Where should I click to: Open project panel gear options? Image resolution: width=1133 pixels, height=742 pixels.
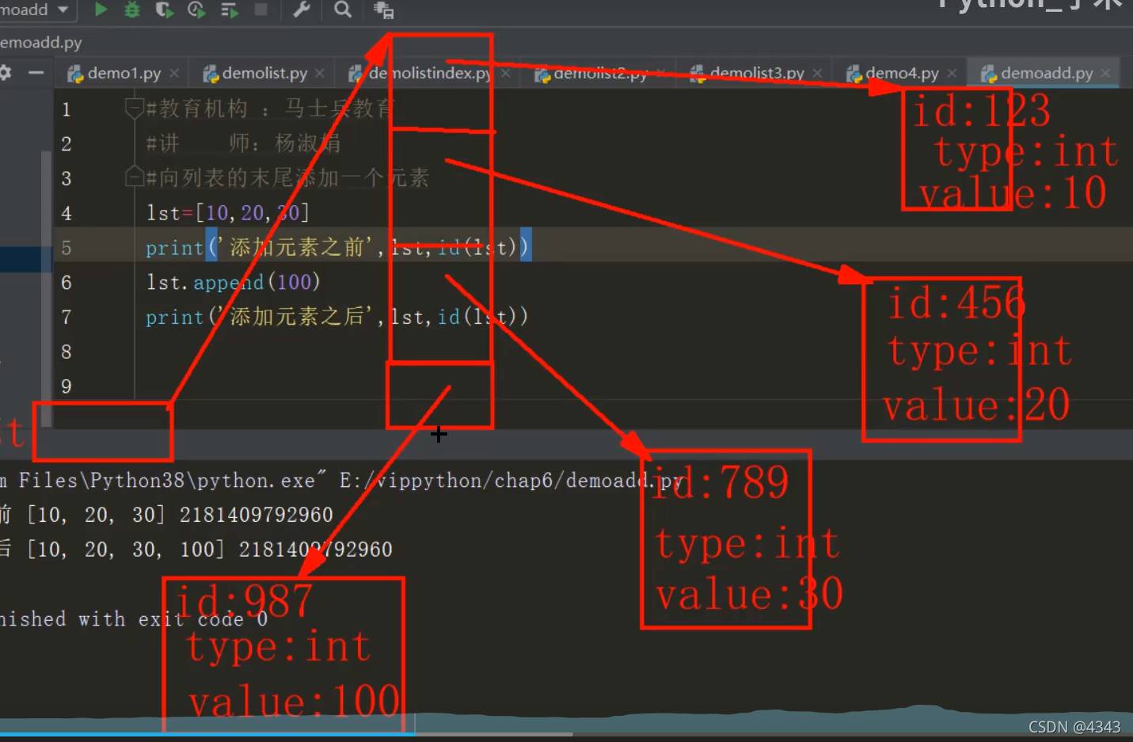coord(6,73)
